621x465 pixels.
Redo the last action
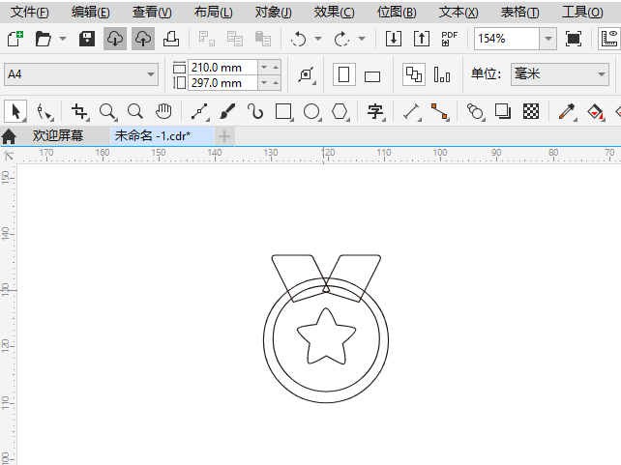[341, 39]
